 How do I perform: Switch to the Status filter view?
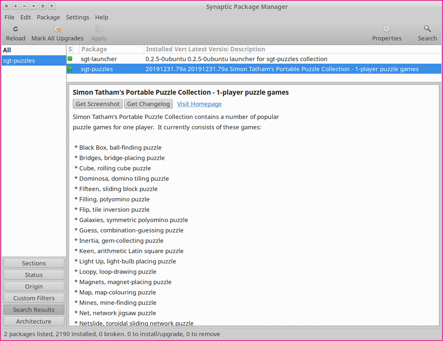click(x=34, y=275)
